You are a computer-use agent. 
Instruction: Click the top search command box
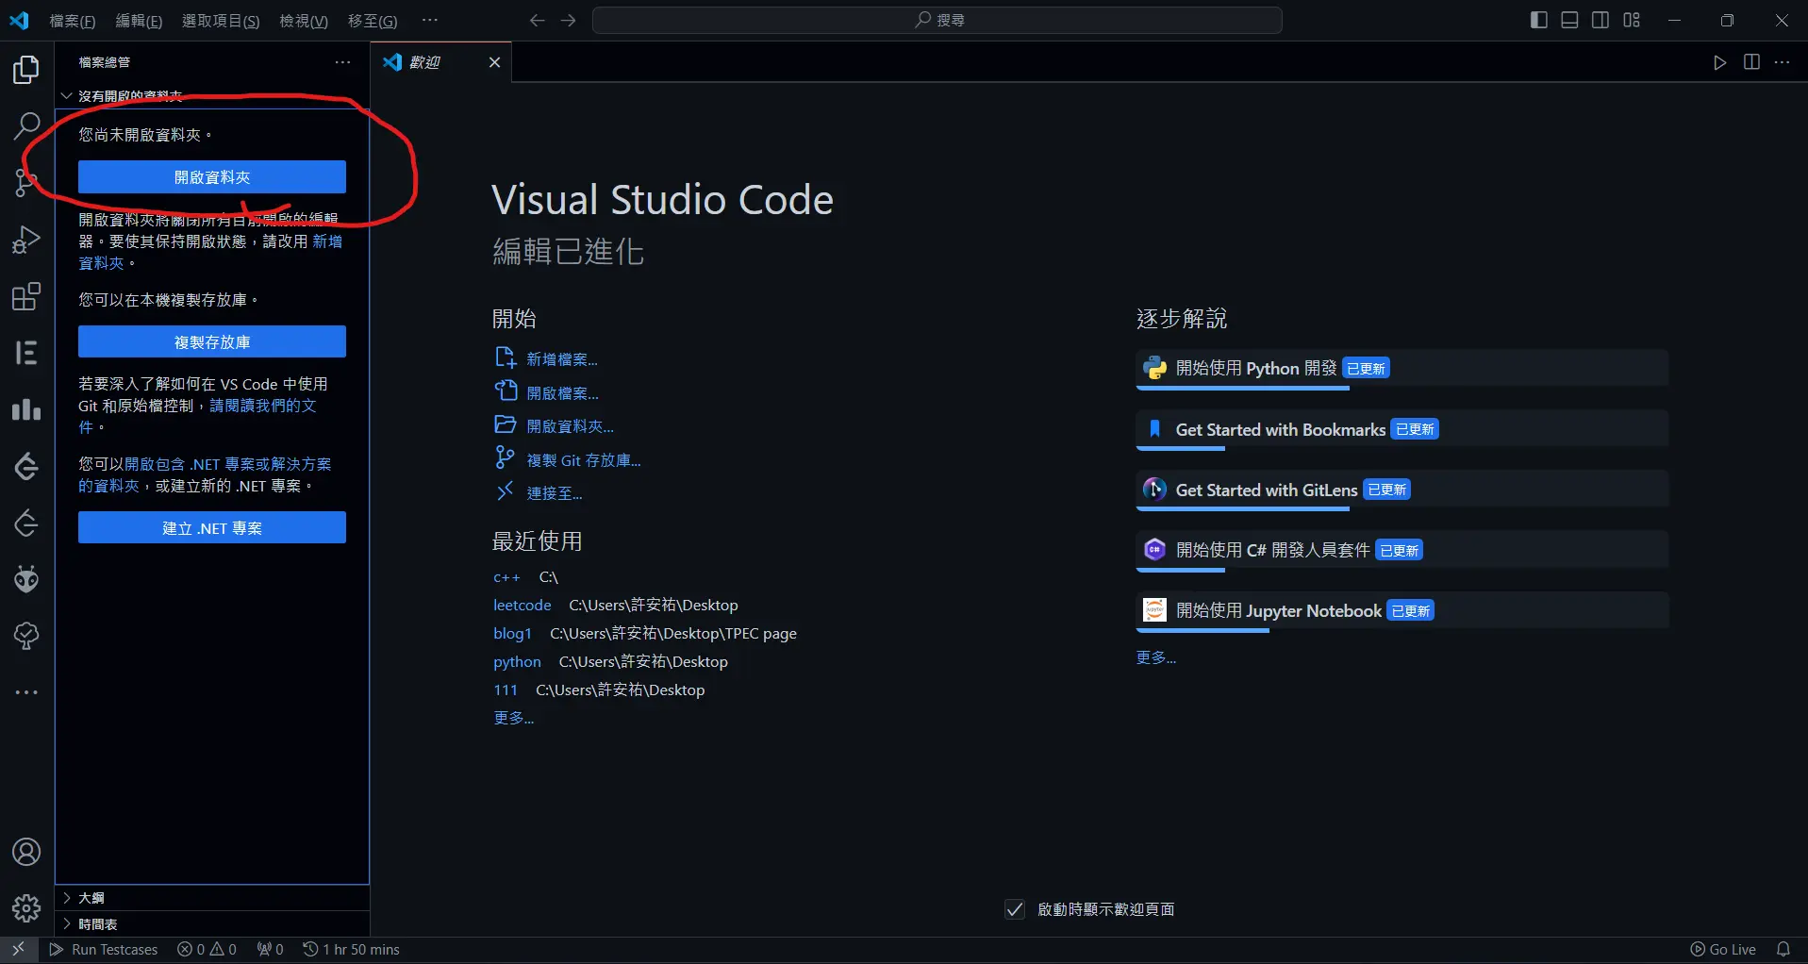pyautogui.click(x=937, y=20)
